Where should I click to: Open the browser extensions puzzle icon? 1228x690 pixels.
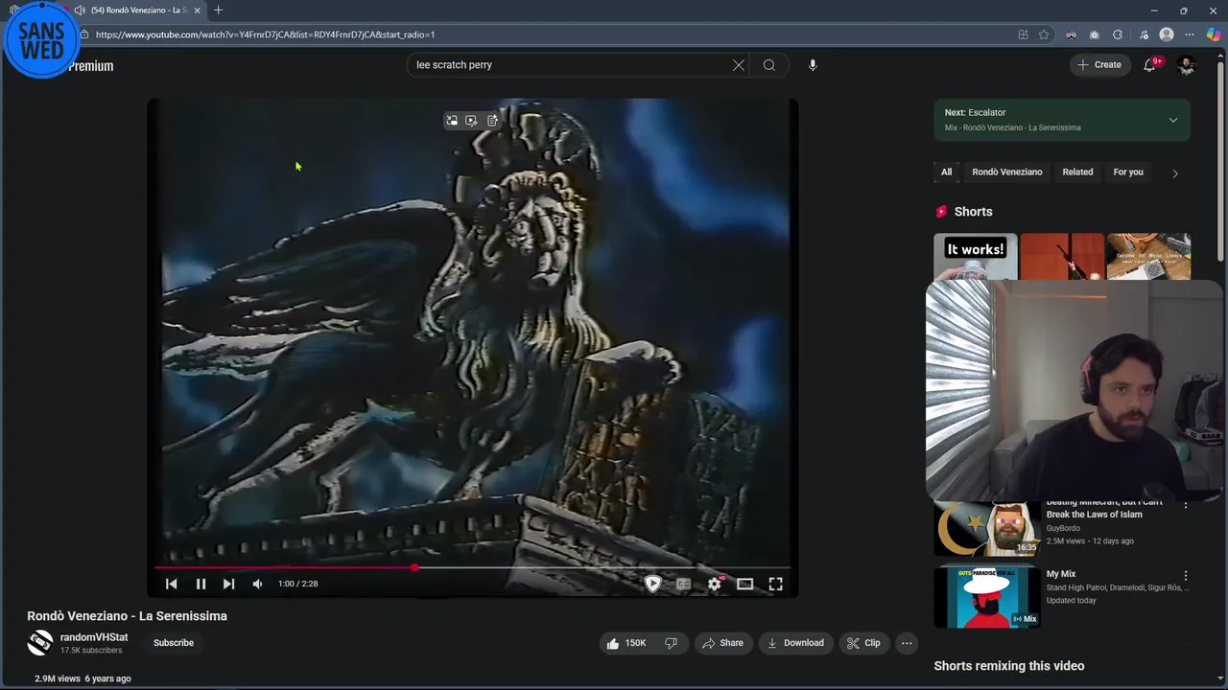coord(1118,34)
